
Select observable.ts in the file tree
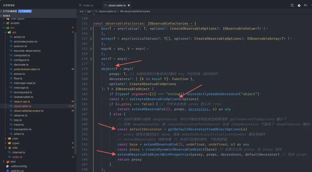(22, 106)
